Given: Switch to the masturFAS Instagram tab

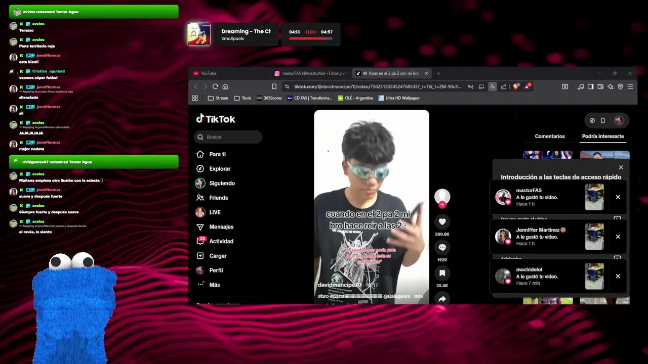Looking at the screenshot, I should point(311,73).
